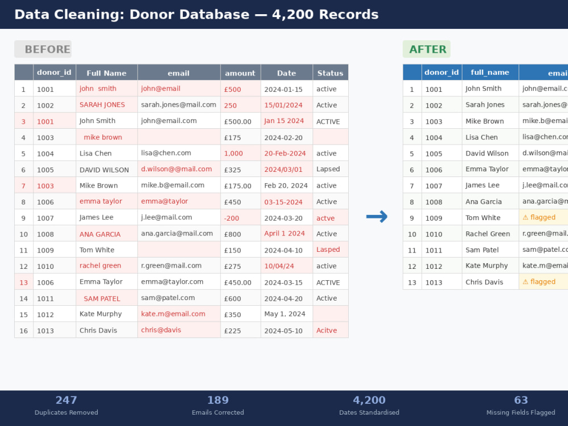
Task: Click the 'd.wilson@@mail.com' email cell
Action: coord(179,169)
